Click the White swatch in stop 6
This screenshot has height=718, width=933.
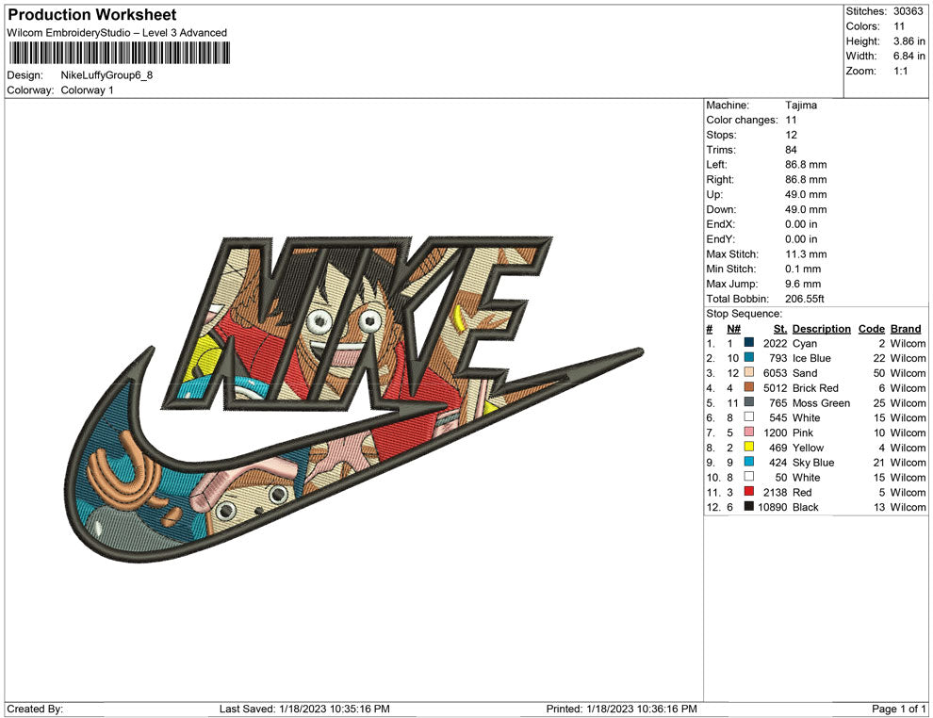coord(749,417)
